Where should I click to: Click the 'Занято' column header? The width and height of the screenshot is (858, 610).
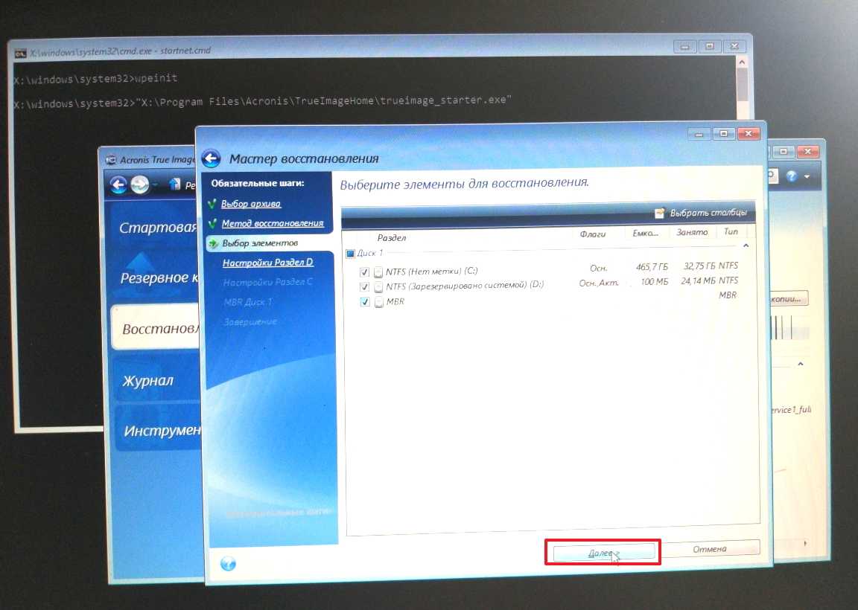point(692,232)
